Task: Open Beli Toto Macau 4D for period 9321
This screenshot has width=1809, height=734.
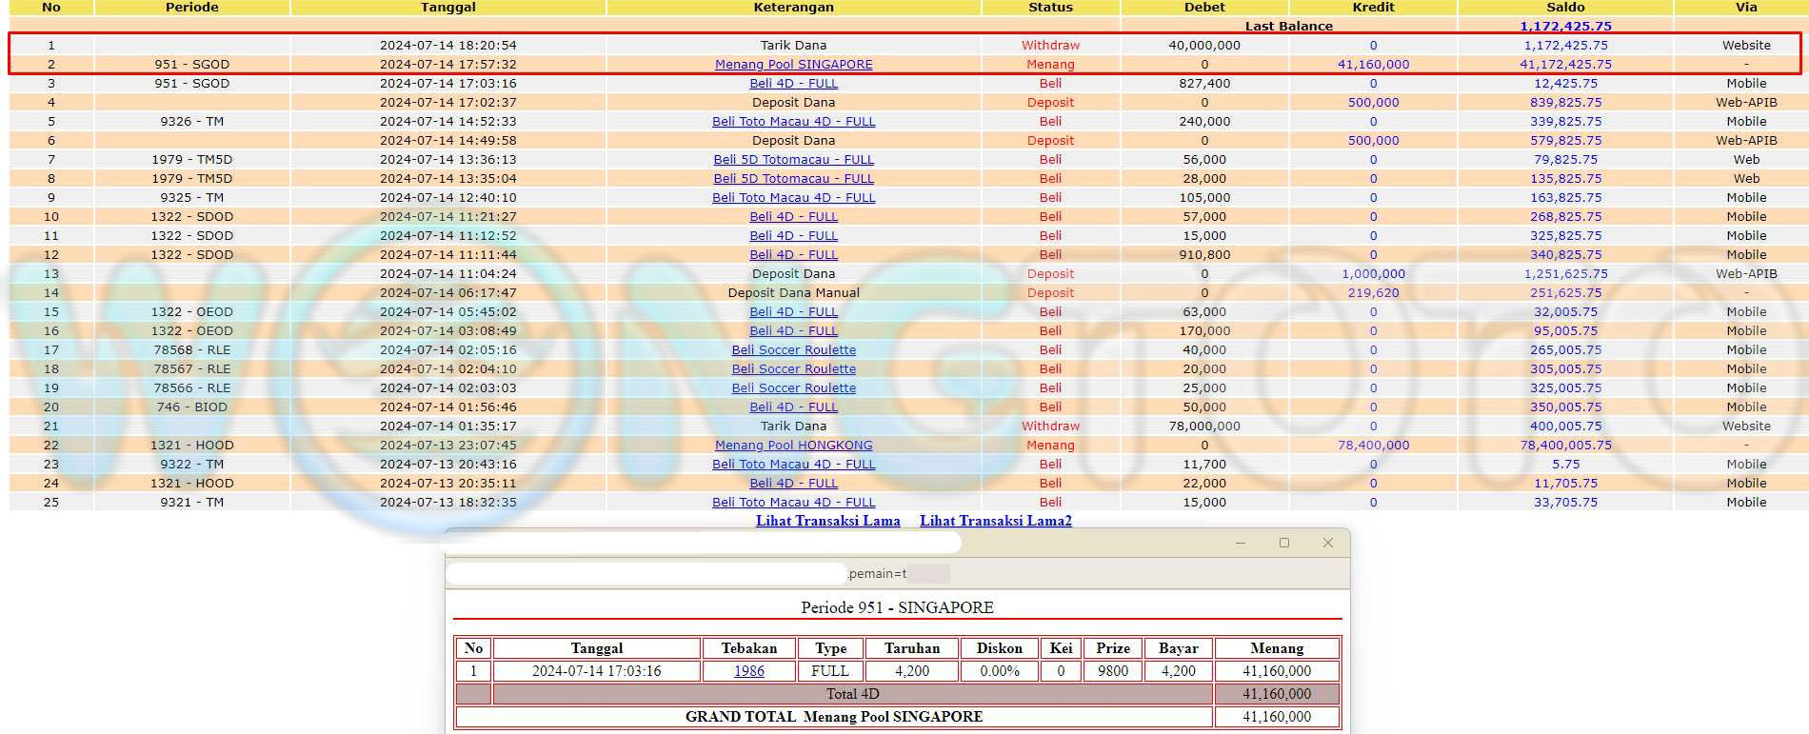Action: (793, 503)
